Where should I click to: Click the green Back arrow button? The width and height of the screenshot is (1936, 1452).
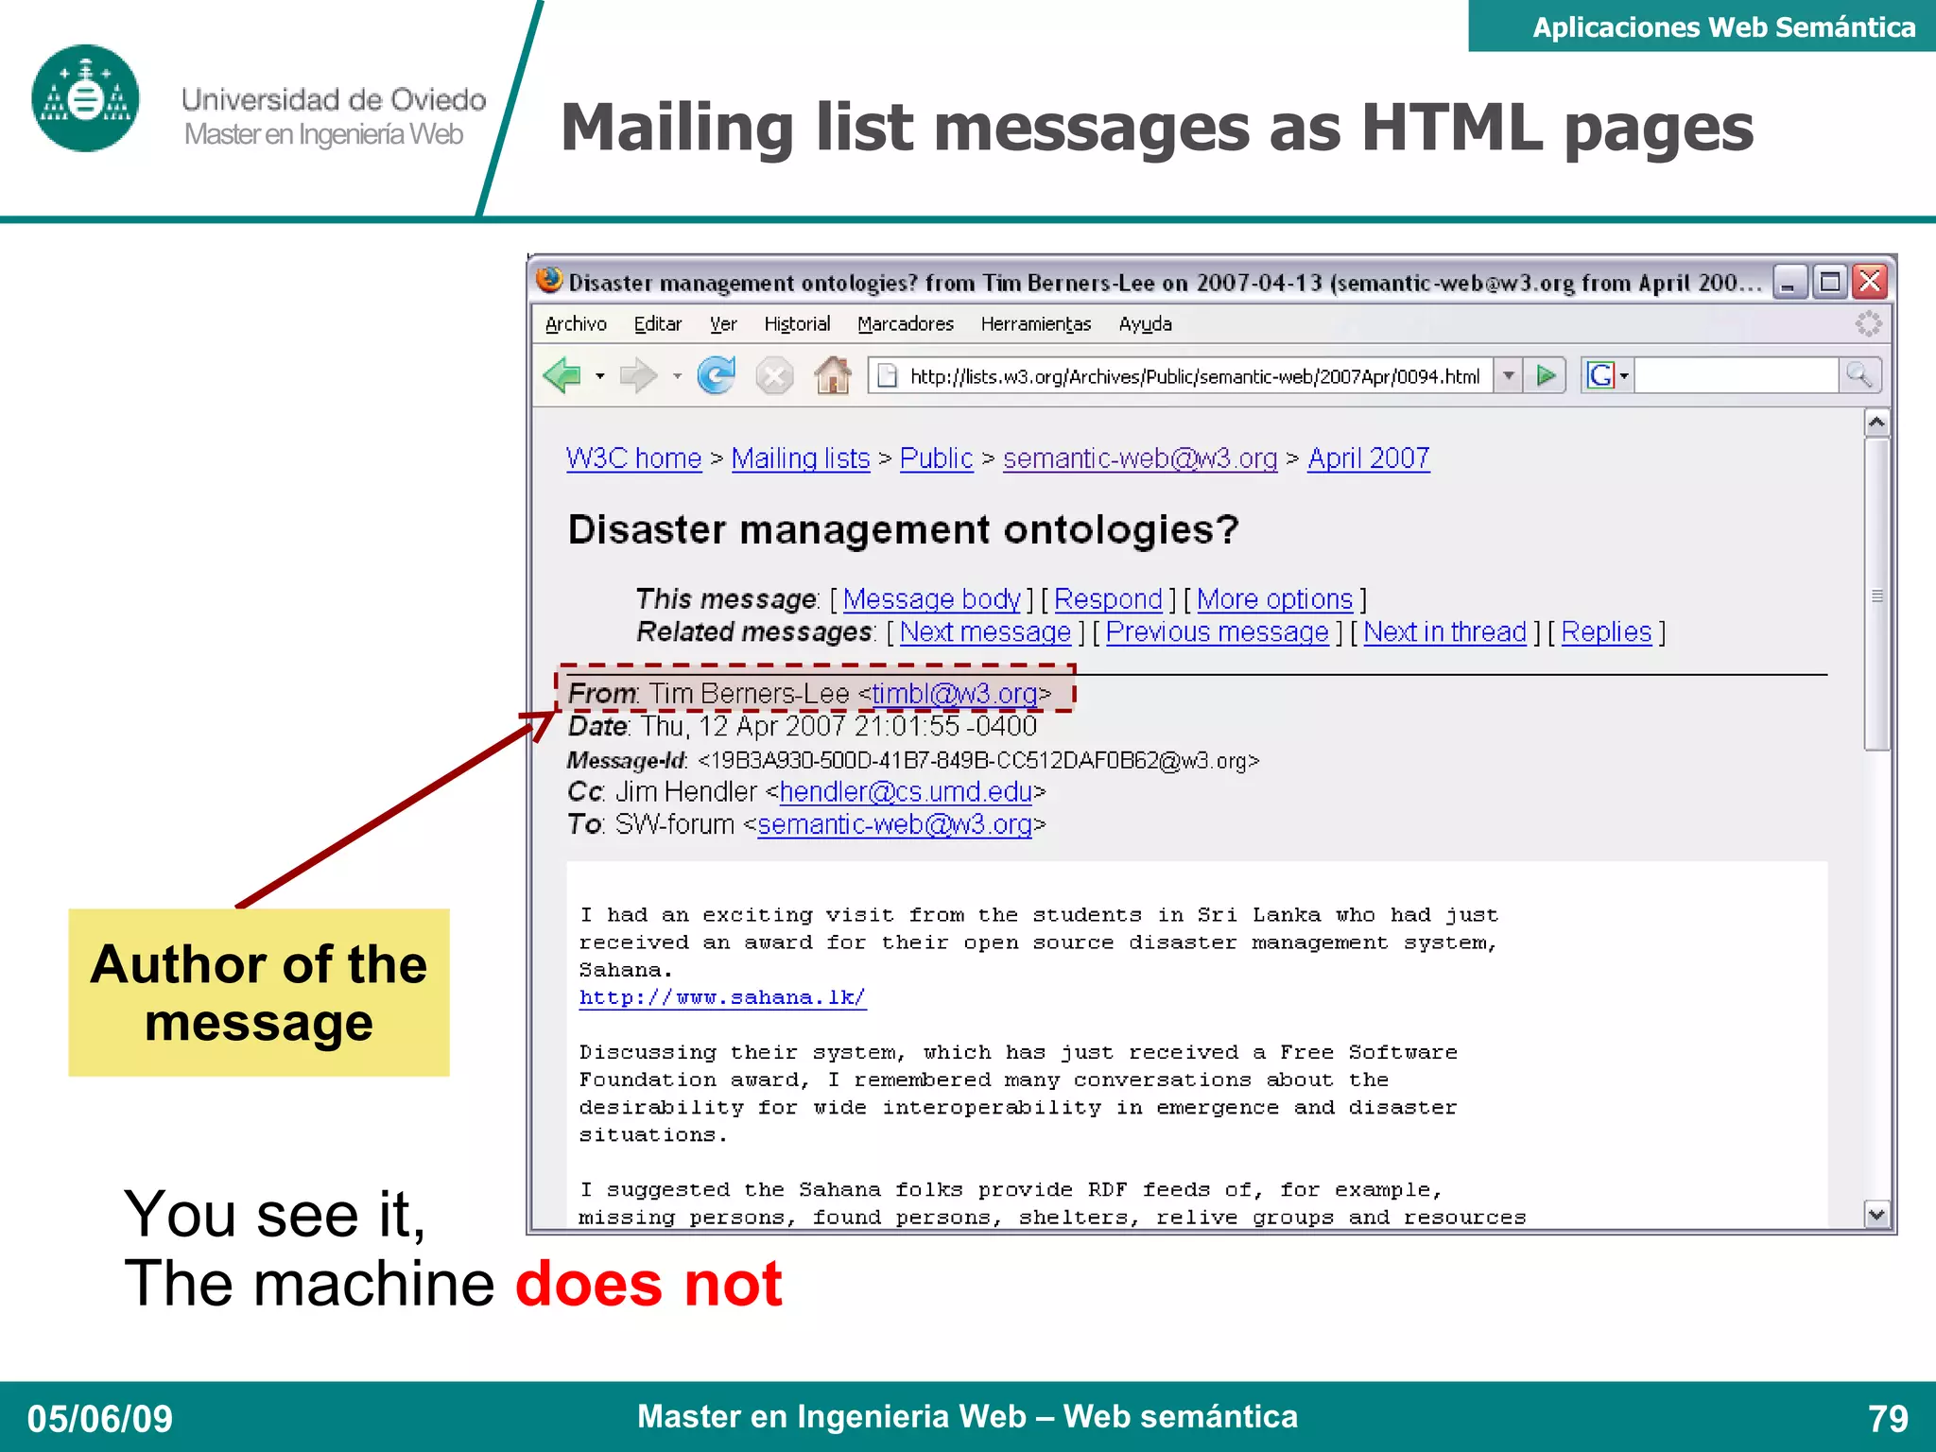click(x=563, y=376)
